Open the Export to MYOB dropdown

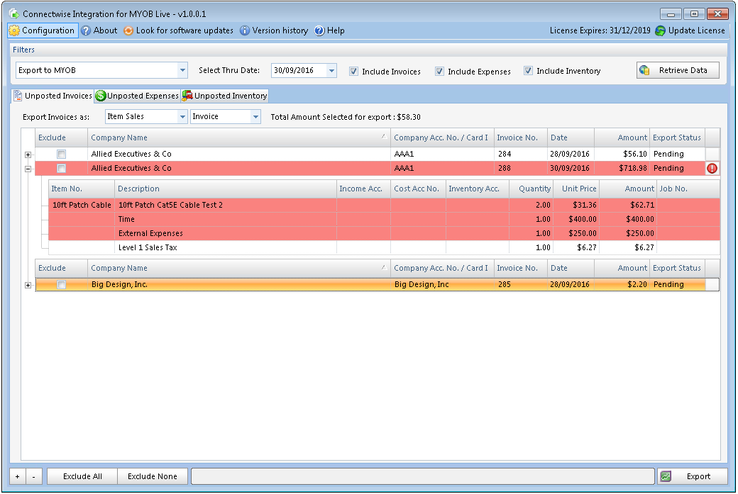pyautogui.click(x=183, y=71)
